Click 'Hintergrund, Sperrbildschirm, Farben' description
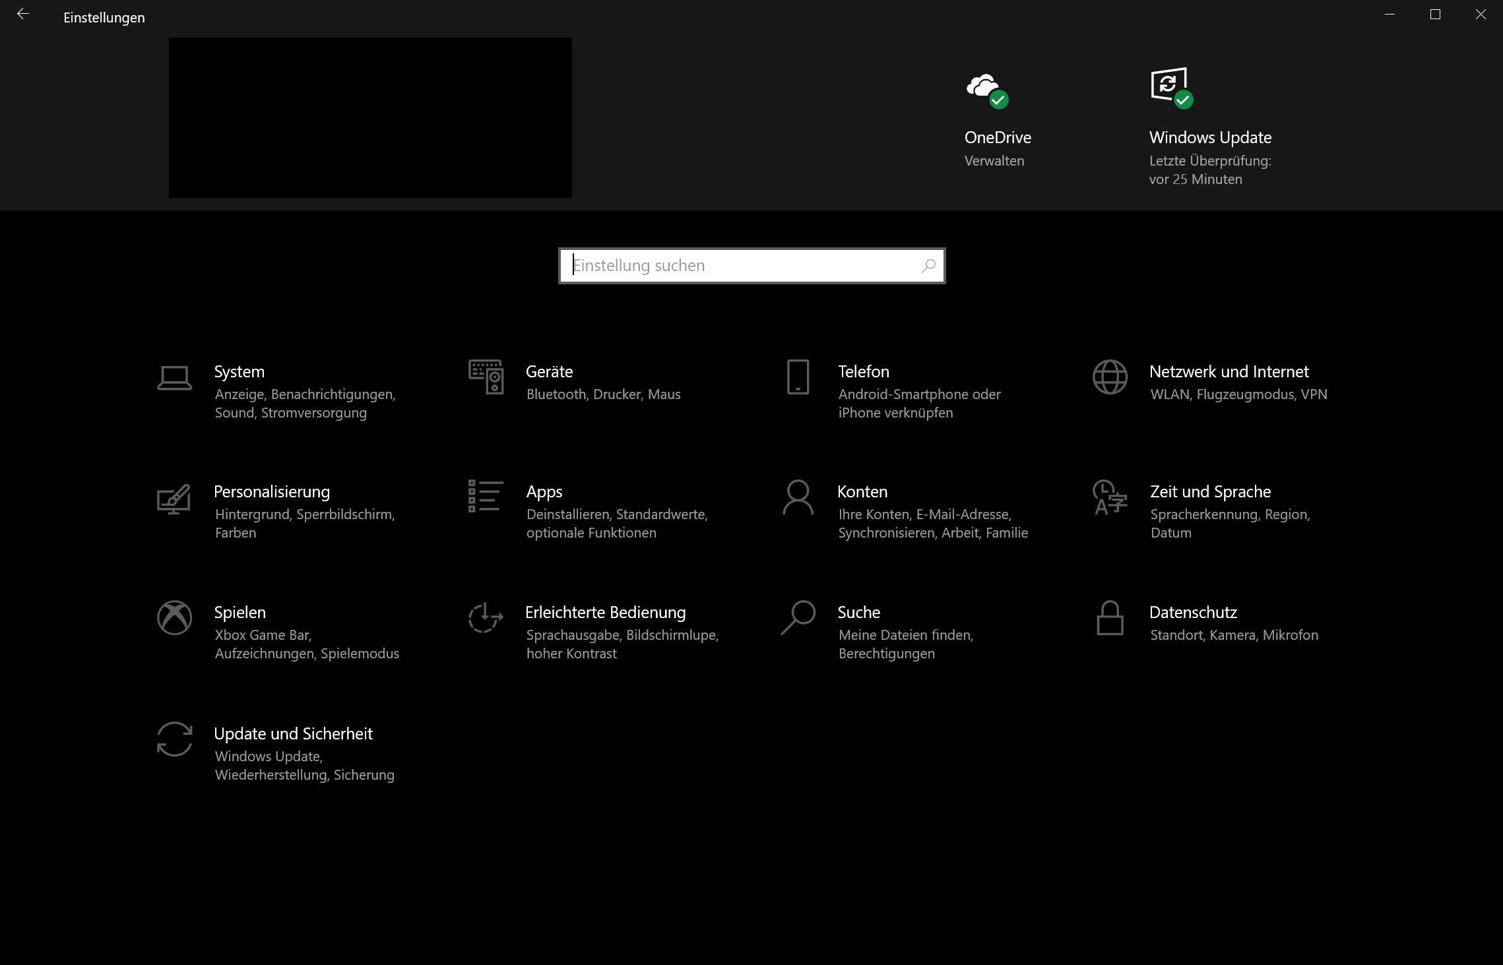This screenshot has height=965, width=1503. click(305, 524)
